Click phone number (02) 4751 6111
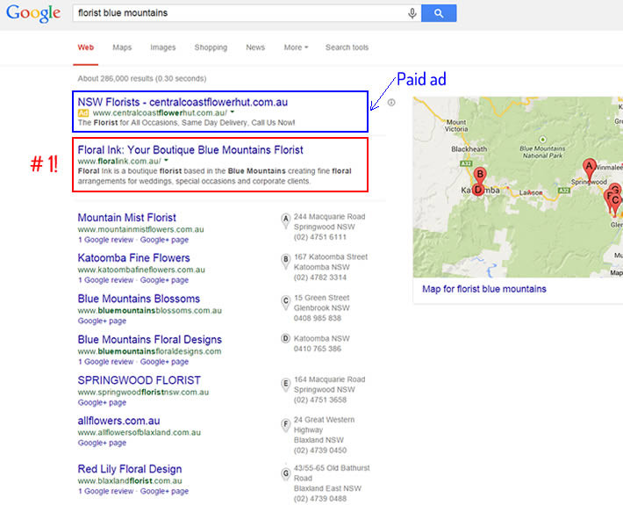Image resolution: width=623 pixels, height=505 pixels. 320,237
